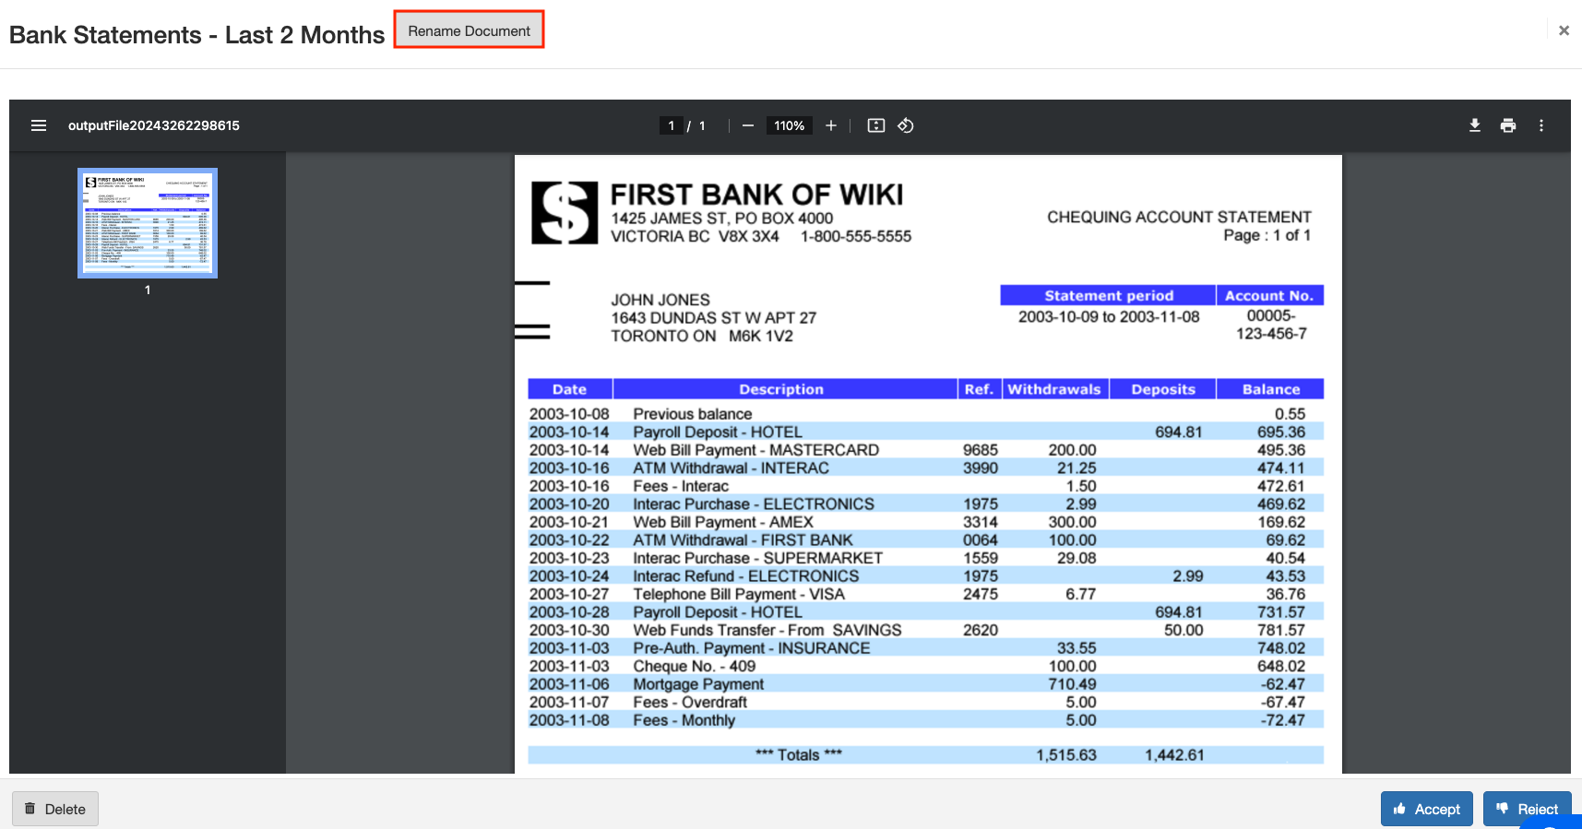
Task: Delete the document
Action: point(55,809)
